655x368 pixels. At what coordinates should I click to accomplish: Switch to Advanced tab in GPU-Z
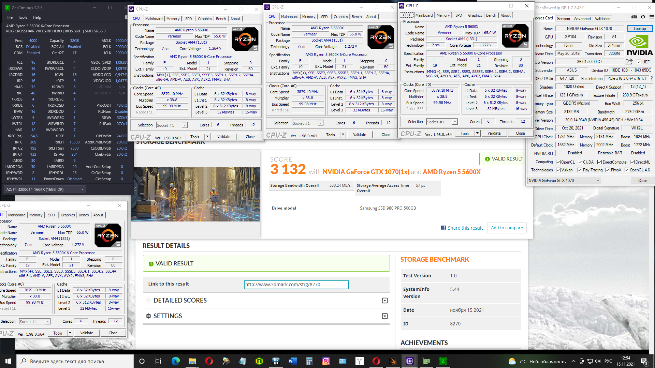pyautogui.click(x=582, y=19)
